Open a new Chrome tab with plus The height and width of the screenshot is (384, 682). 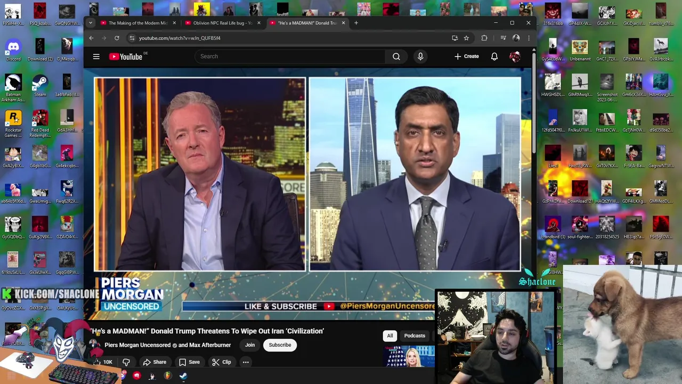(x=356, y=23)
